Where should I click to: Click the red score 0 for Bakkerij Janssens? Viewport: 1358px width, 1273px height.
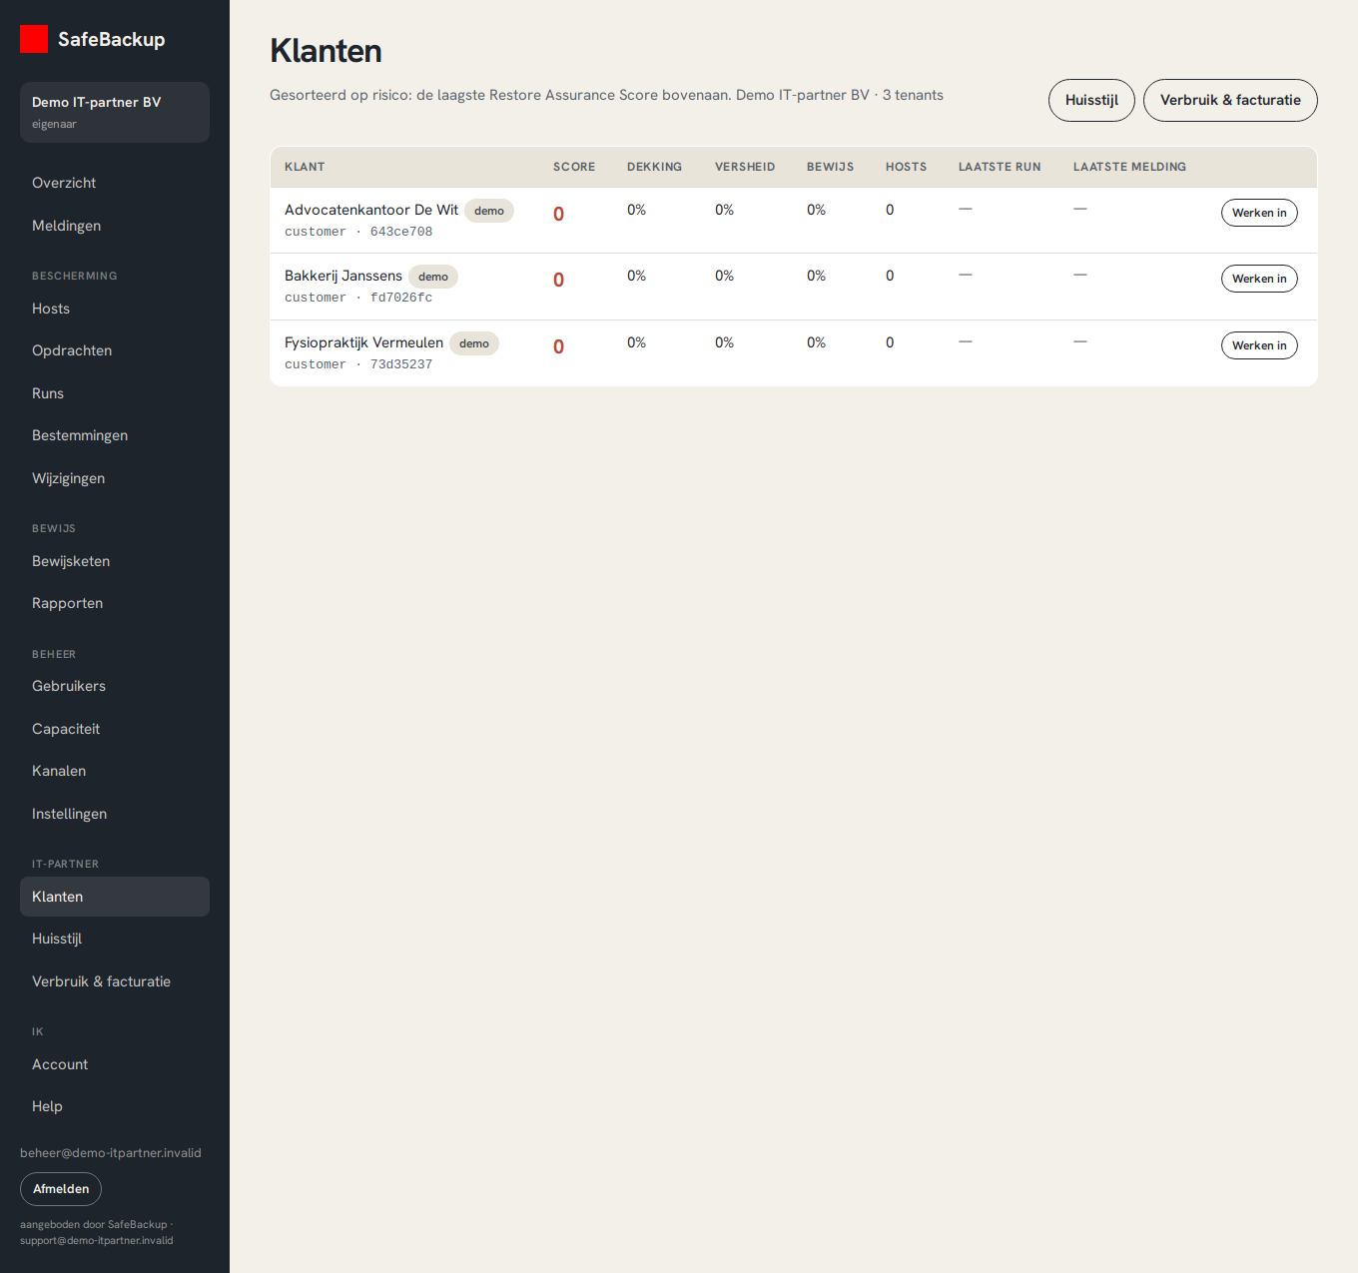559,281
